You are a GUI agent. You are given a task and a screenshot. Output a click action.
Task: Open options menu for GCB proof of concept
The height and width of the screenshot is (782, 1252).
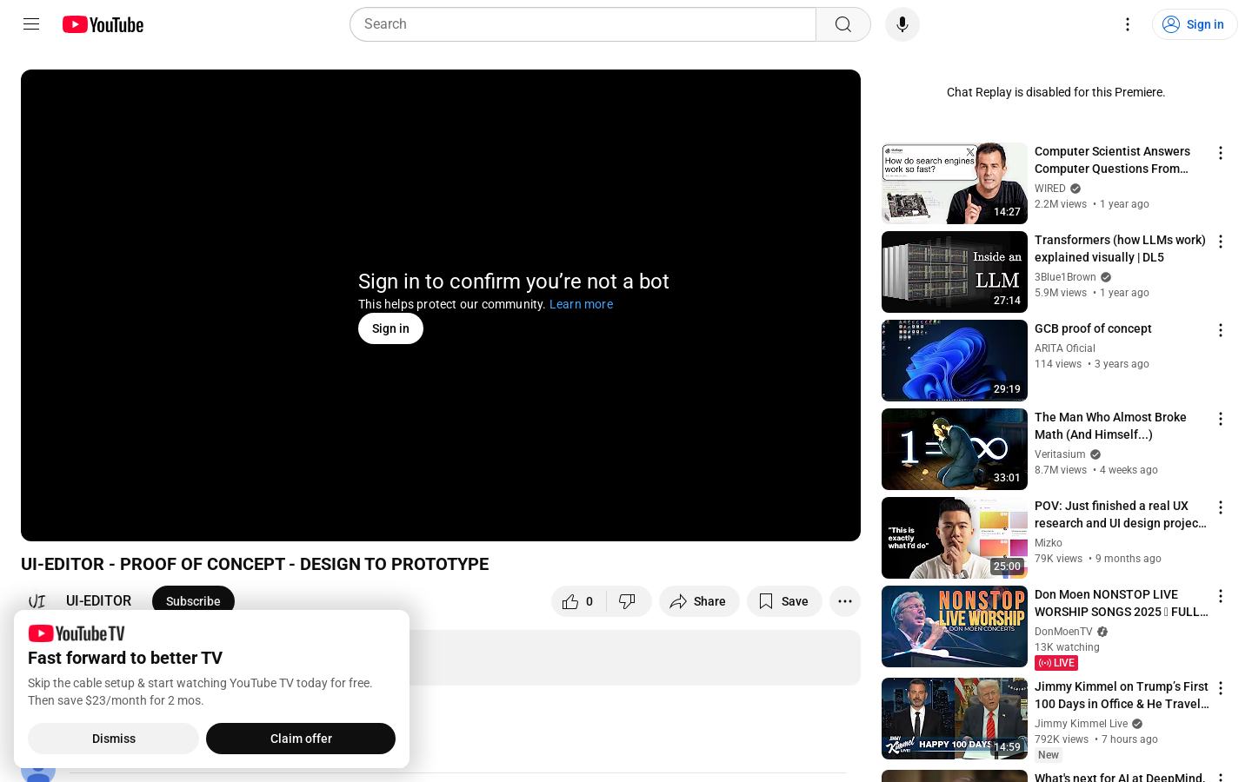click(1221, 330)
